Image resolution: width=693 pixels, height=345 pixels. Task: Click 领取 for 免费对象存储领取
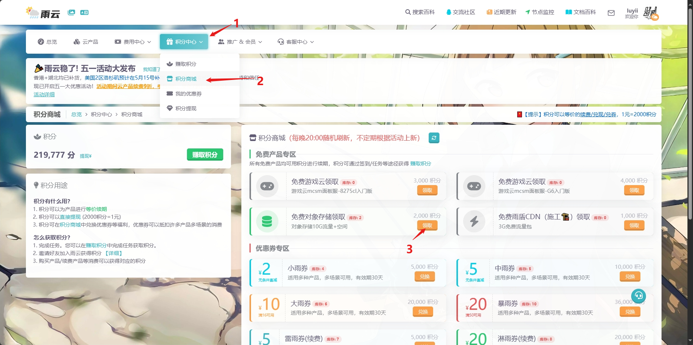pos(427,225)
